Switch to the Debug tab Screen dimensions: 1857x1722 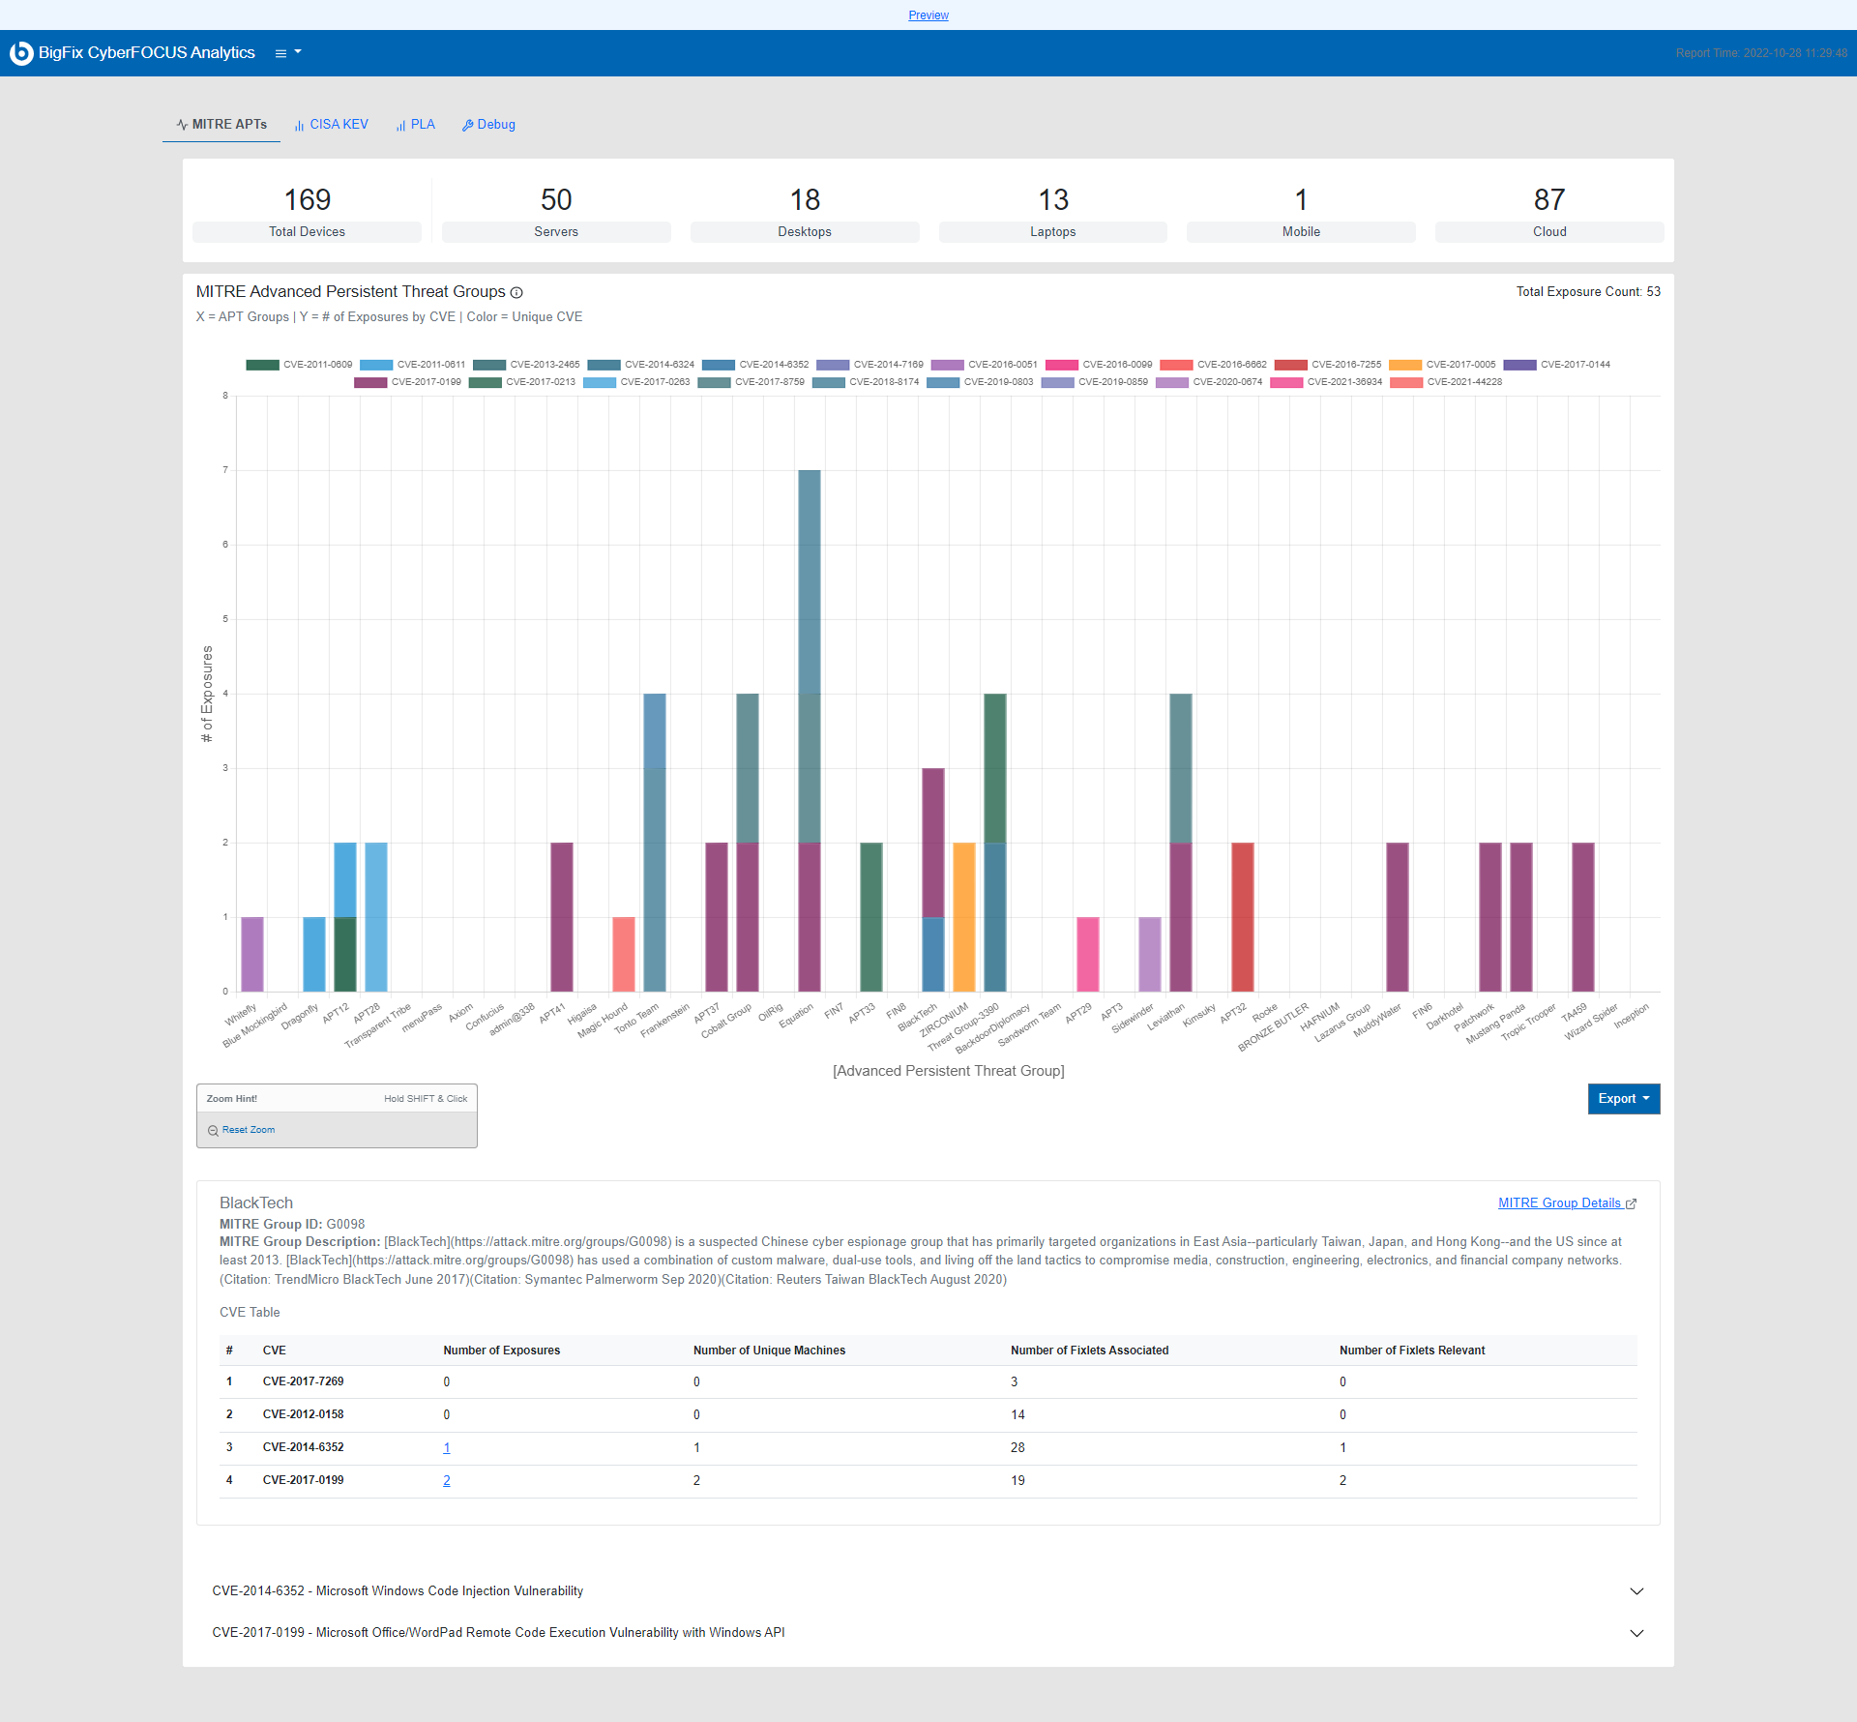click(x=495, y=125)
